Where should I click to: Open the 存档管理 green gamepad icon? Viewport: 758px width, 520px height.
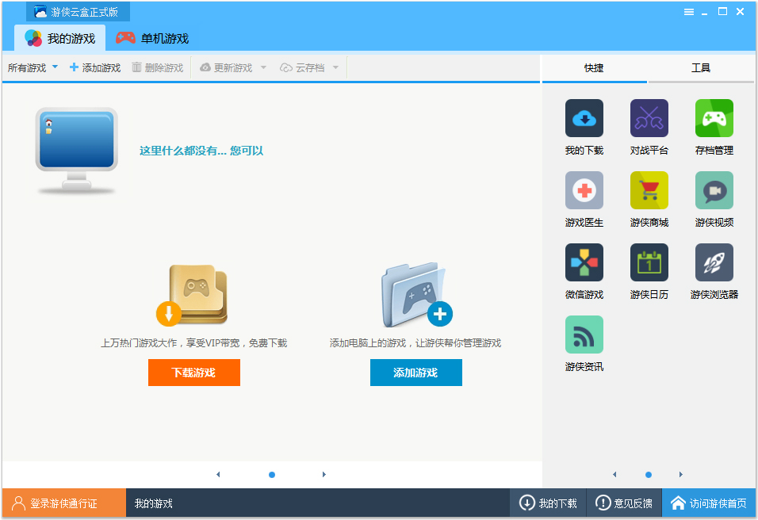714,118
